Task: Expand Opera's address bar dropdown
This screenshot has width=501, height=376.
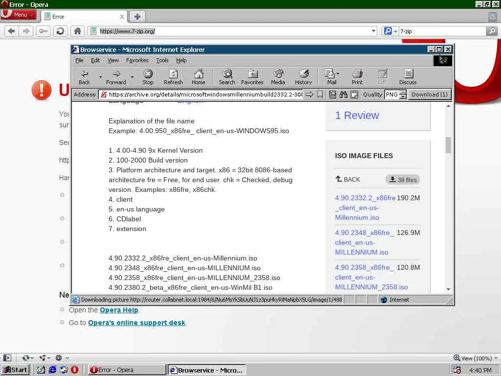Action: pos(373,31)
